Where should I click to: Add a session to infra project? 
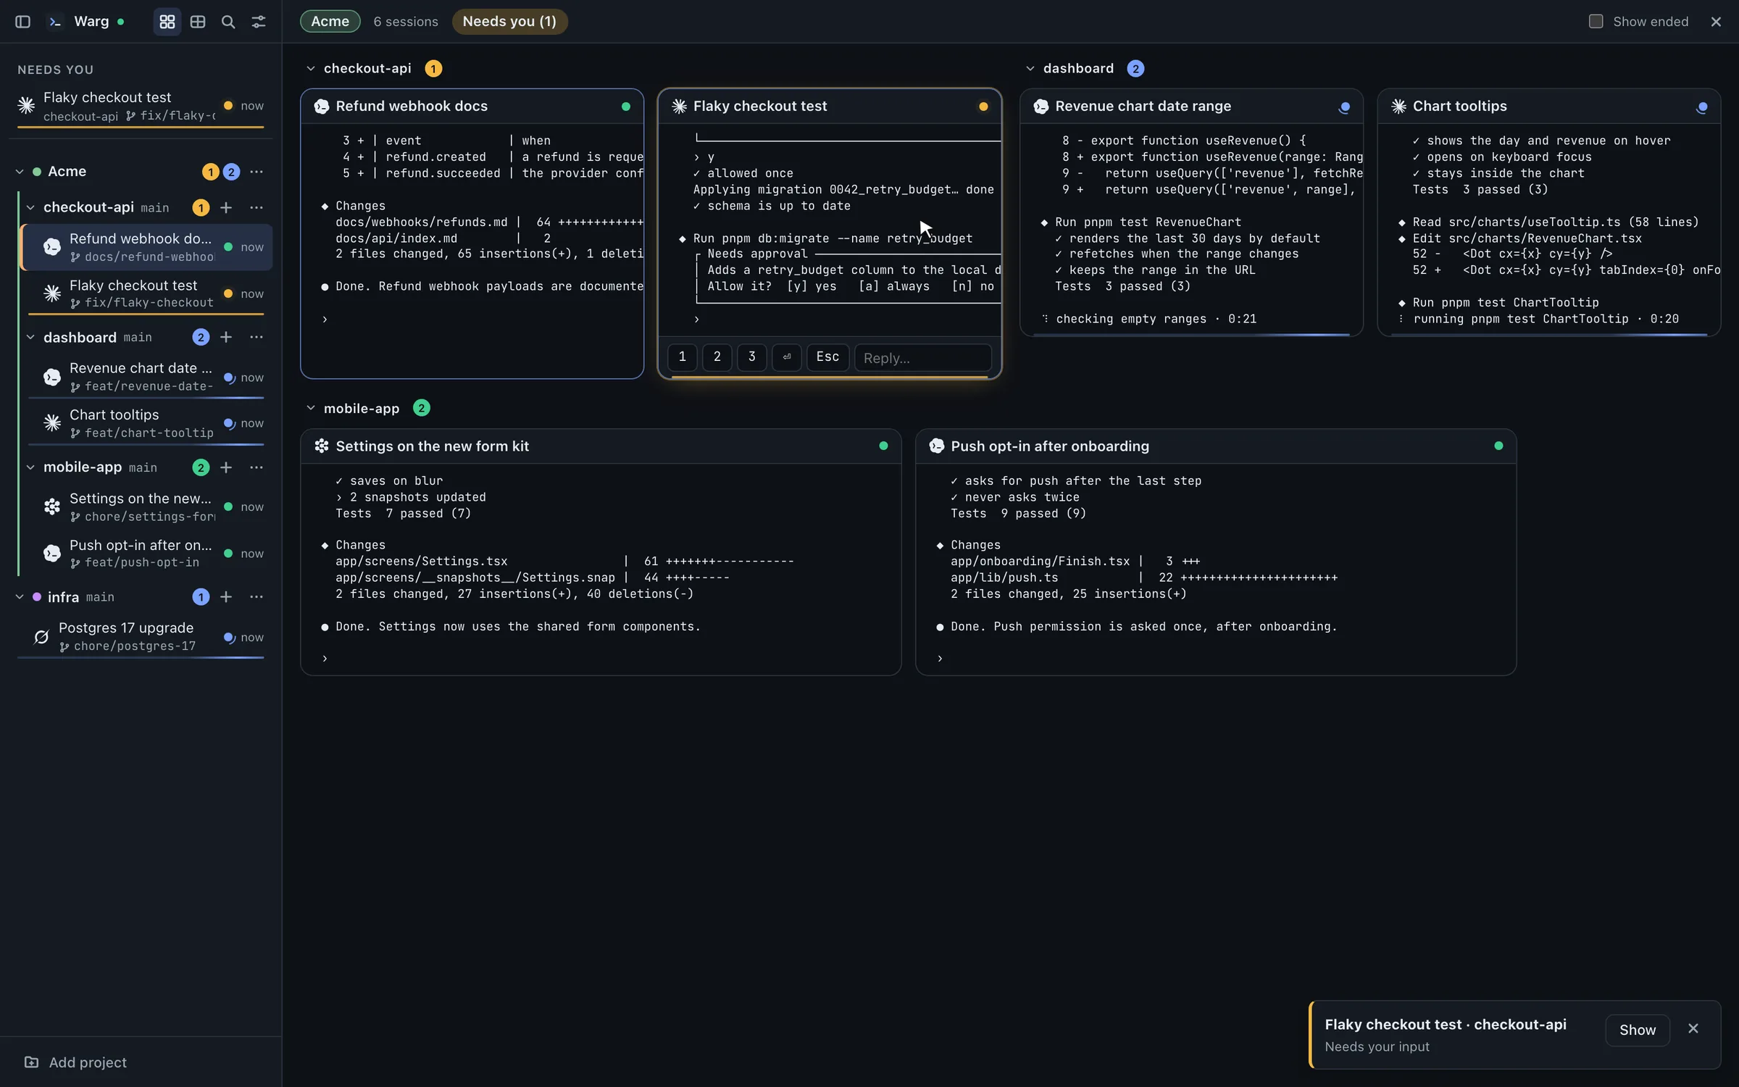point(226,597)
